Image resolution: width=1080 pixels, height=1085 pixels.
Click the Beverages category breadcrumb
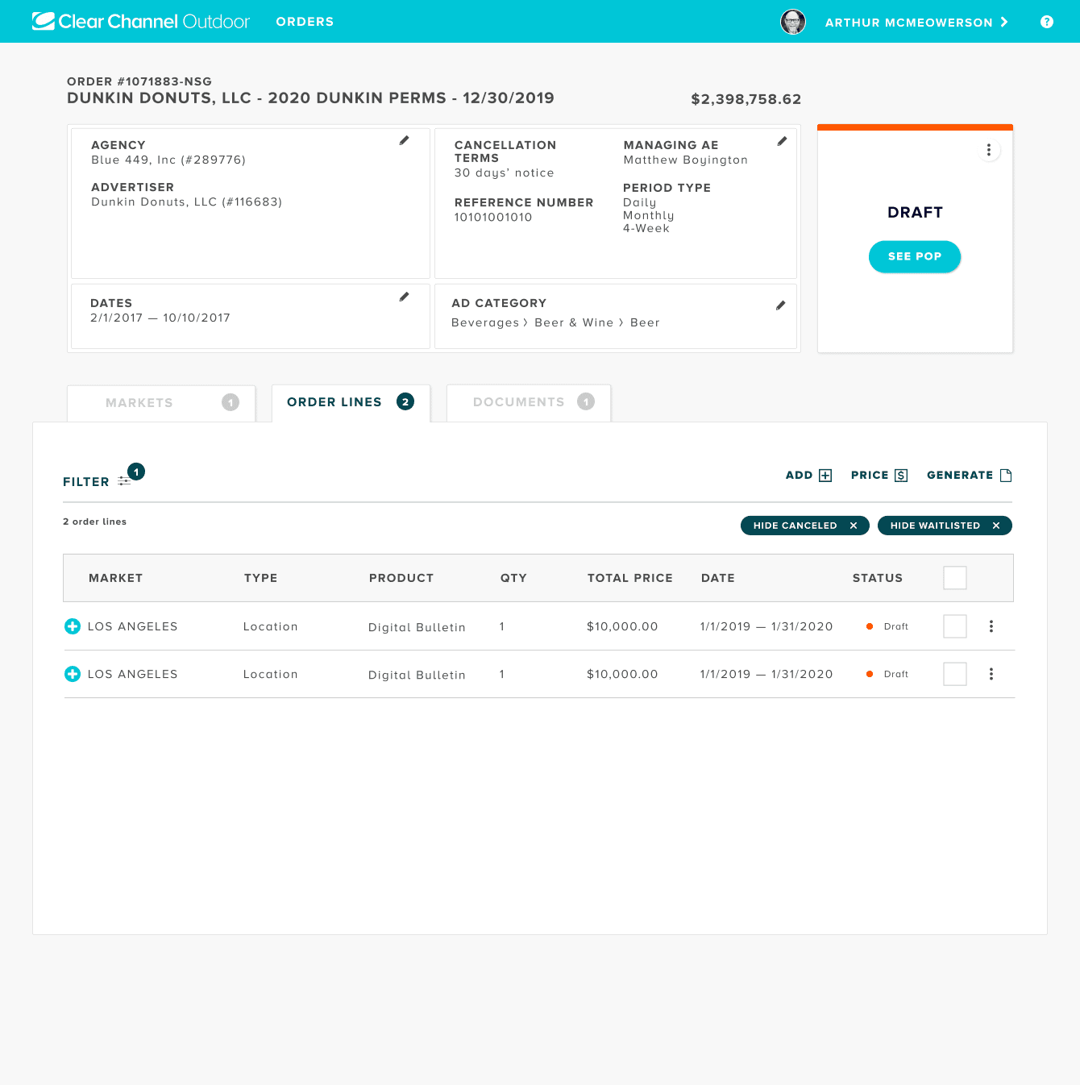(x=485, y=322)
